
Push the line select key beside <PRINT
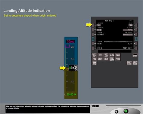tap(93, 44)
